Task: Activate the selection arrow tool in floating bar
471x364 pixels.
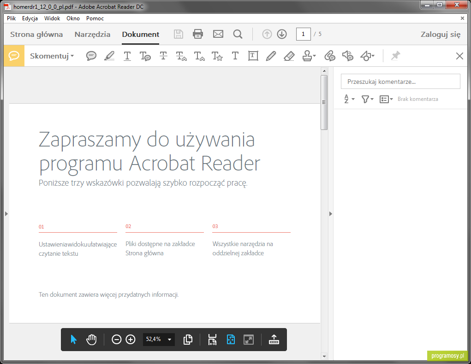Action: point(73,340)
